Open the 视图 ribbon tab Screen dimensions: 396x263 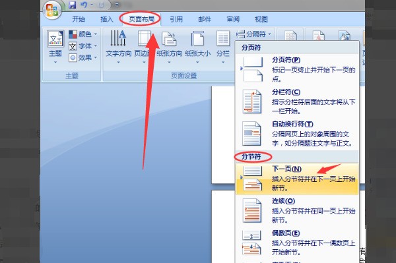[x=261, y=19]
